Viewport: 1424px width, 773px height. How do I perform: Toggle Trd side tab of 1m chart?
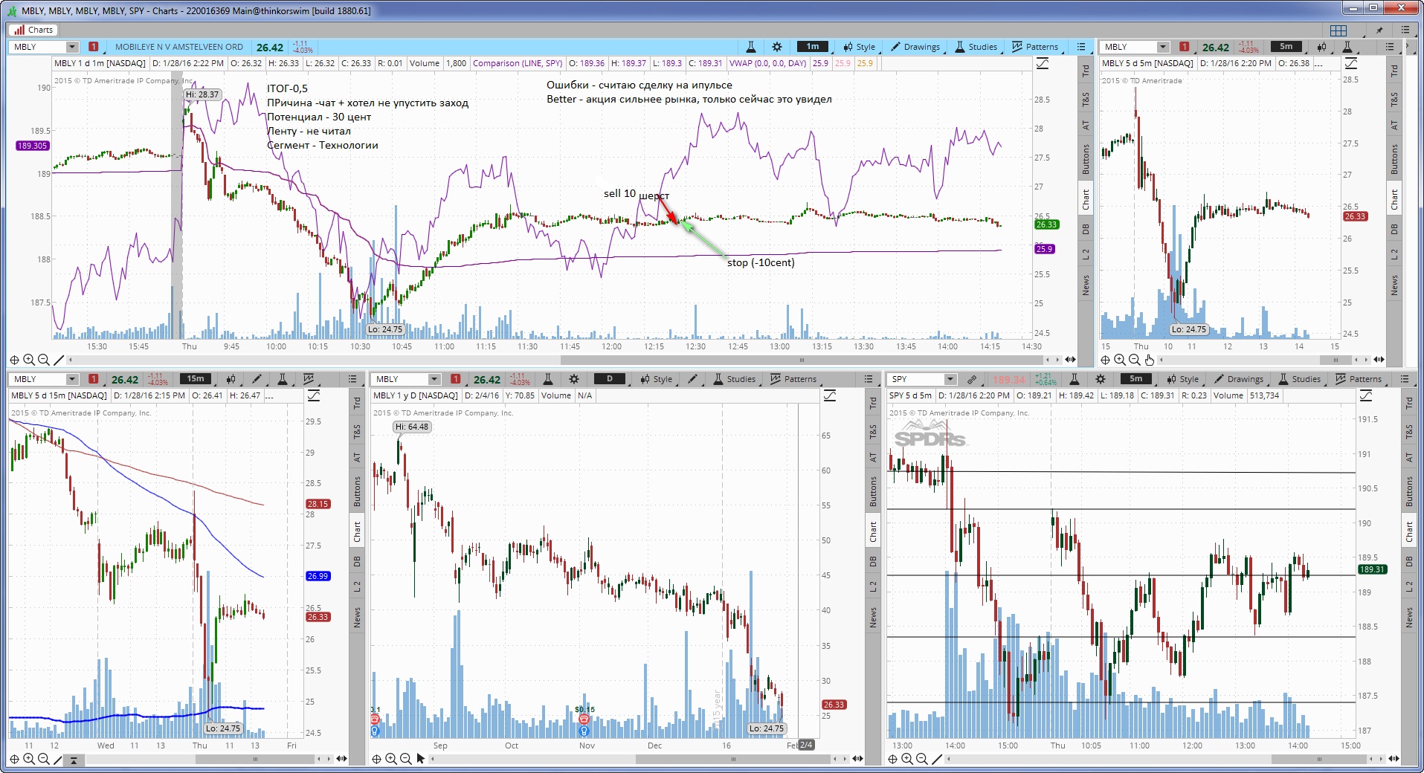1086,71
